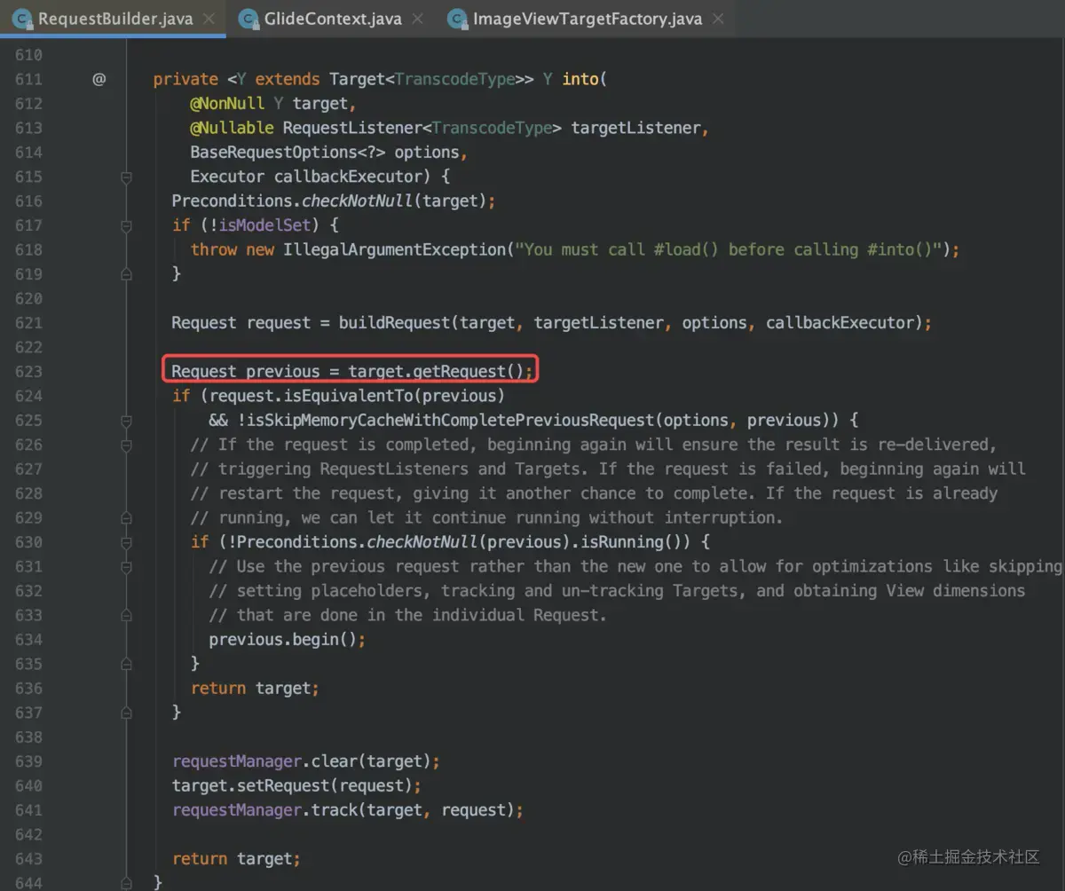Image resolution: width=1065 pixels, height=891 pixels.
Task: Click the fold end marker at line 619
Action: pos(126,274)
